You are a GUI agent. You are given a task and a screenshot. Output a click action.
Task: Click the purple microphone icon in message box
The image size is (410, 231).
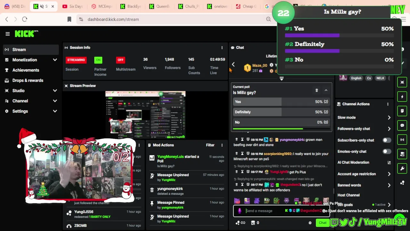pos(239,211)
